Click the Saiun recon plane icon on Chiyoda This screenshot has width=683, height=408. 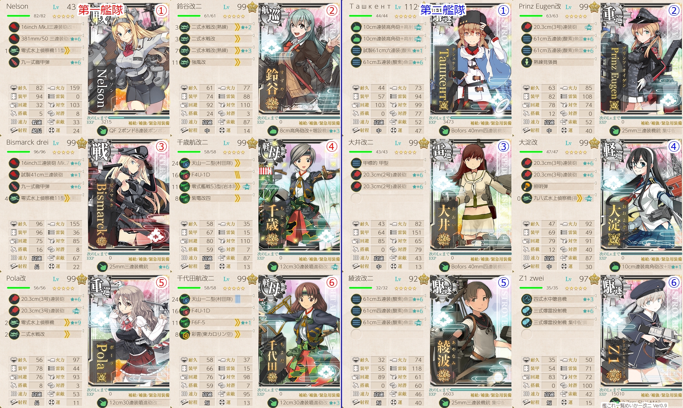pos(185,334)
